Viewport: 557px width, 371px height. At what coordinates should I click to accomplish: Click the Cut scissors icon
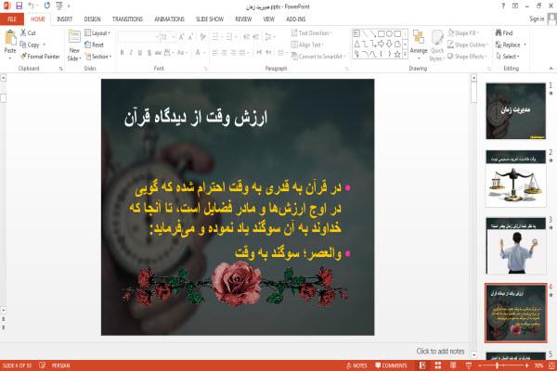pyautogui.click(x=23, y=32)
